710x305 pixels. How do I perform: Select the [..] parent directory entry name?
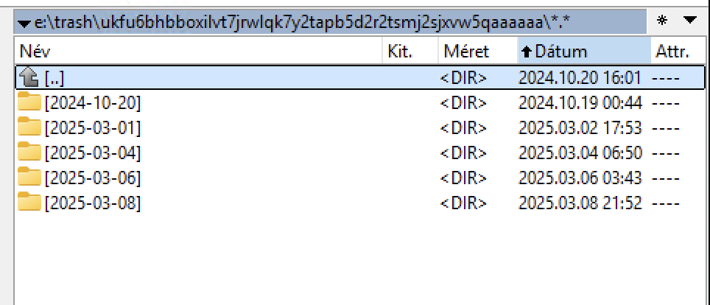(x=55, y=77)
